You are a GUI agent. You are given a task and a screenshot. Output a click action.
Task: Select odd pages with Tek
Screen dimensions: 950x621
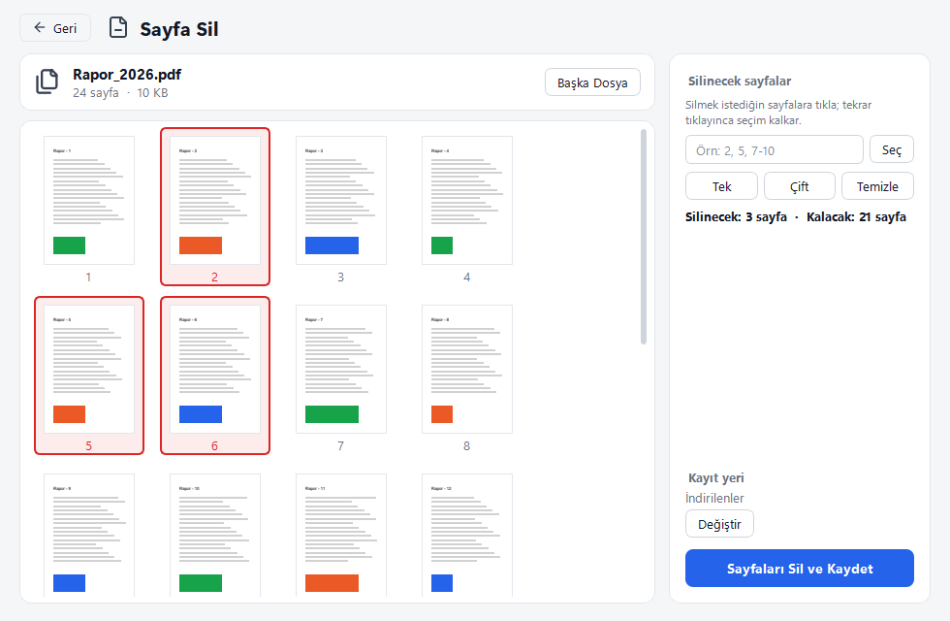[x=721, y=186]
